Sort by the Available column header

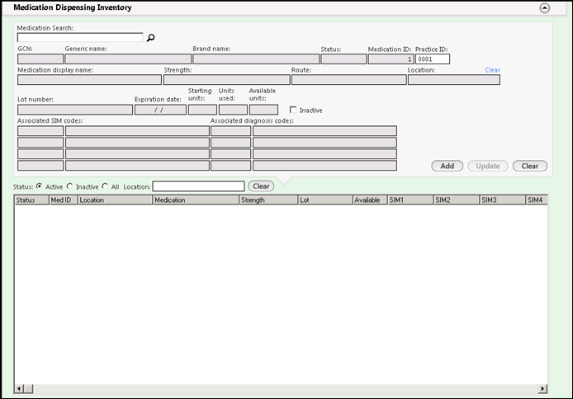point(370,199)
